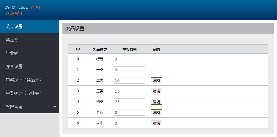Click the 欢迎您: admin welcome text

(16, 8)
